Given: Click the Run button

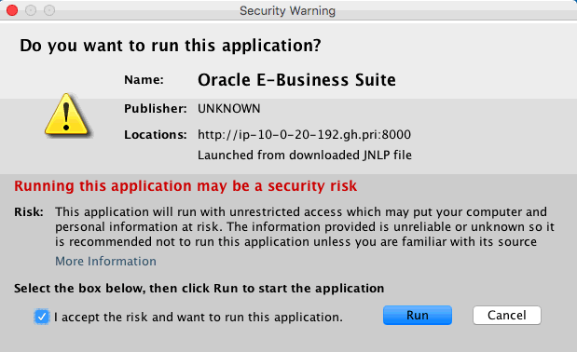Looking at the screenshot, I should click(418, 316).
